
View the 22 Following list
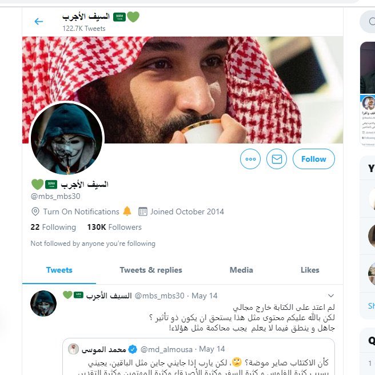[53, 227]
